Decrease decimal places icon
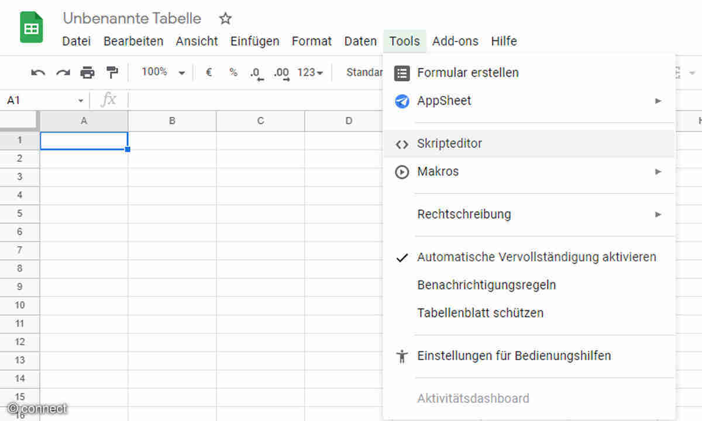The height and width of the screenshot is (421, 702). click(256, 73)
